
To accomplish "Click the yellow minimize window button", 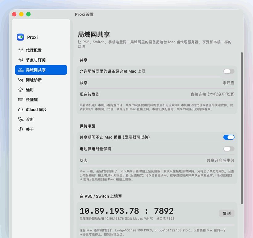I will (21, 14).
